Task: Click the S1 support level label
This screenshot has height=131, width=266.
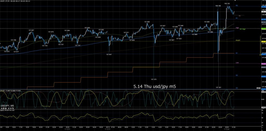Action: (x=237, y=53)
